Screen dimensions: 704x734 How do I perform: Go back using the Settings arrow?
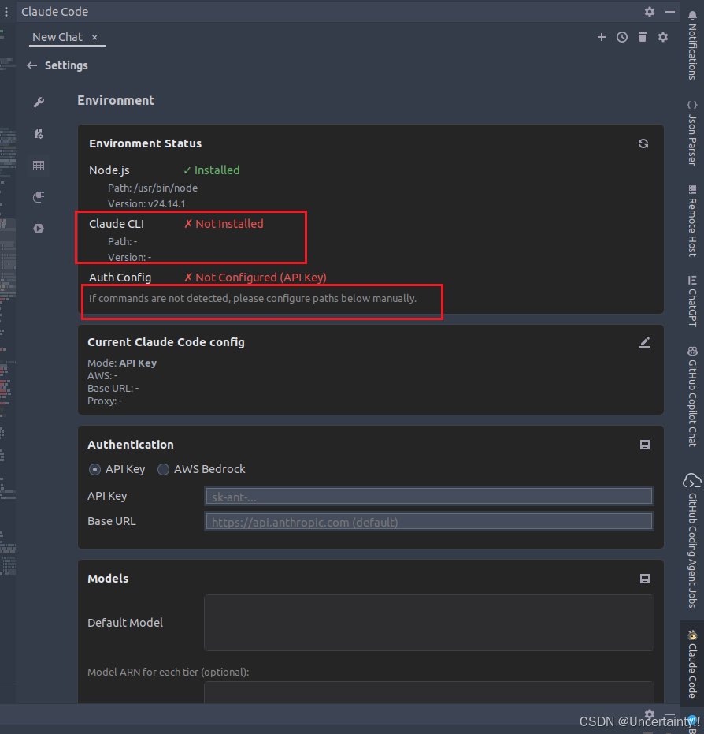pyautogui.click(x=31, y=65)
